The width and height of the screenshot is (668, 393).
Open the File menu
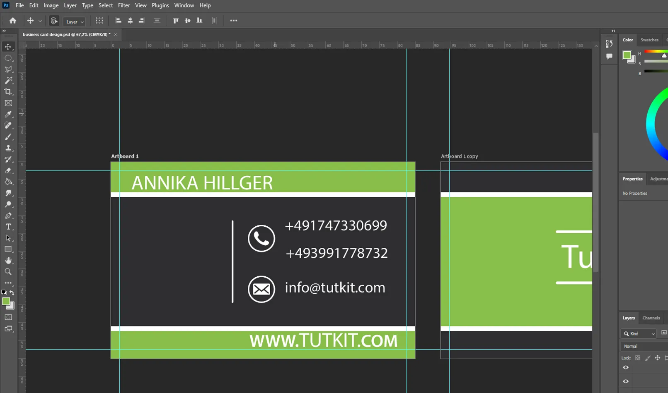click(x=19, y=5)
